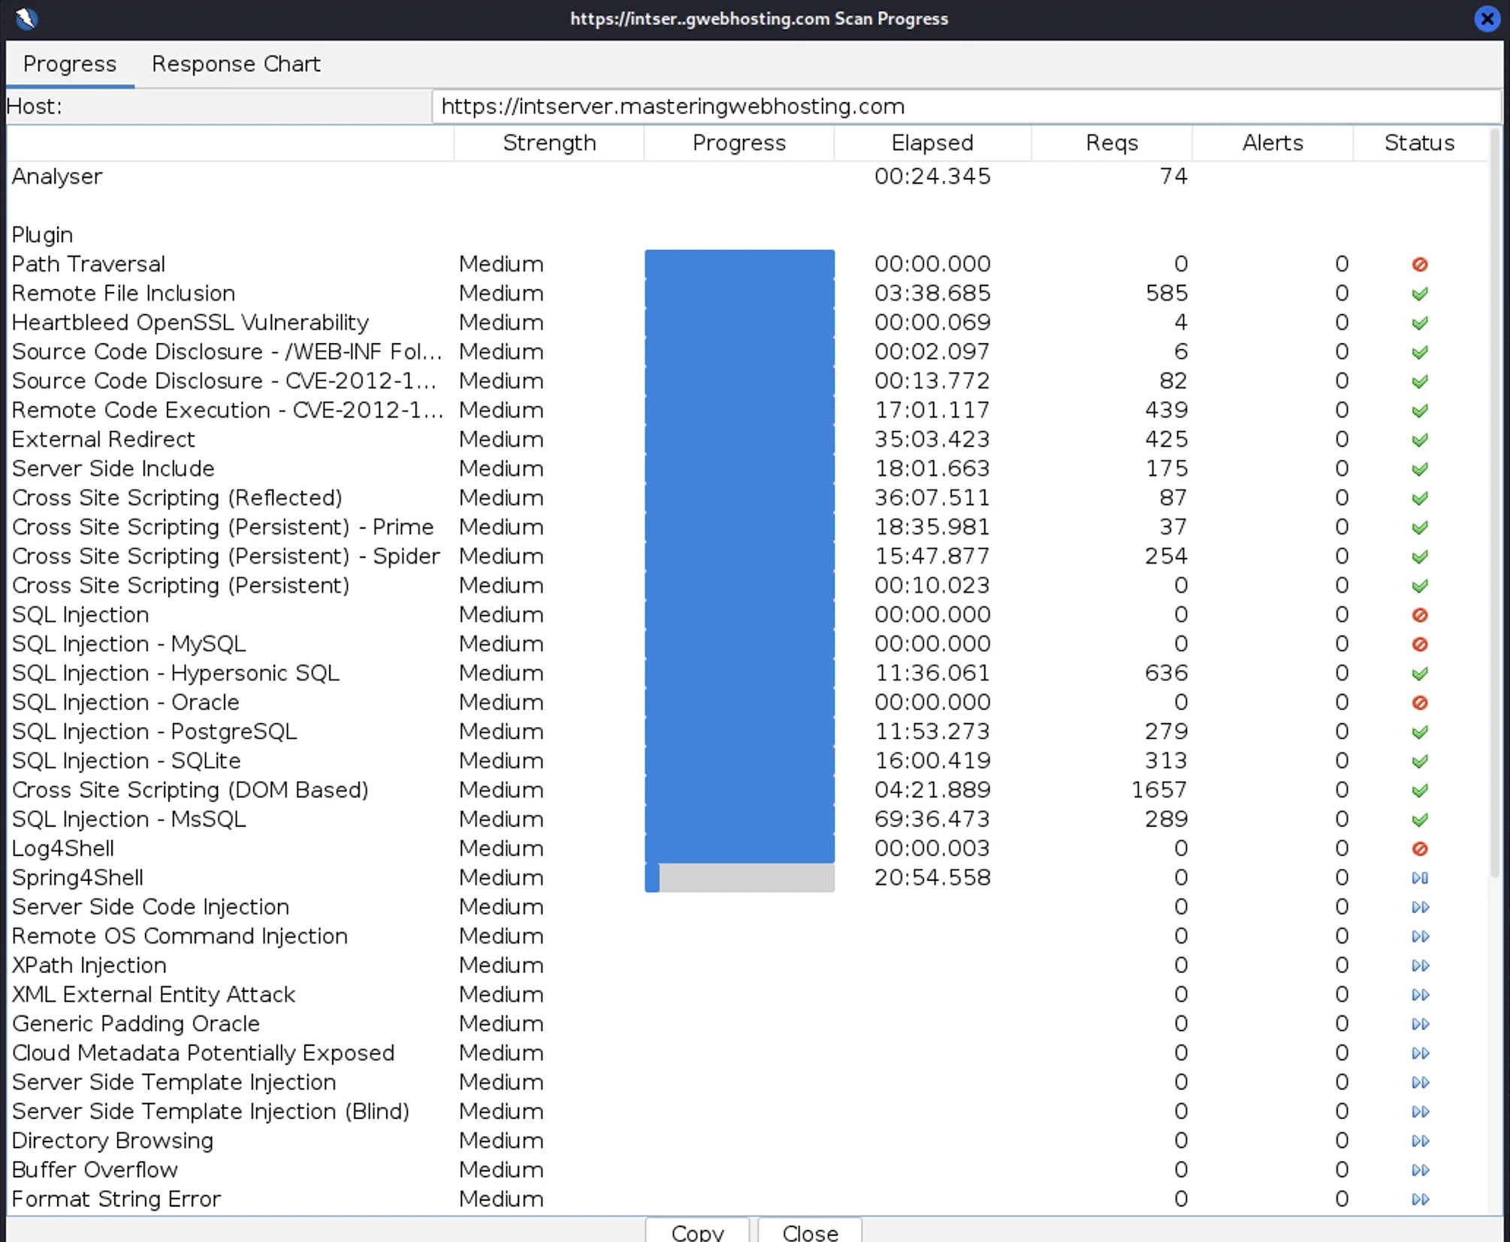Click the red skipped icon for Path Traversal

point(1419,264)
